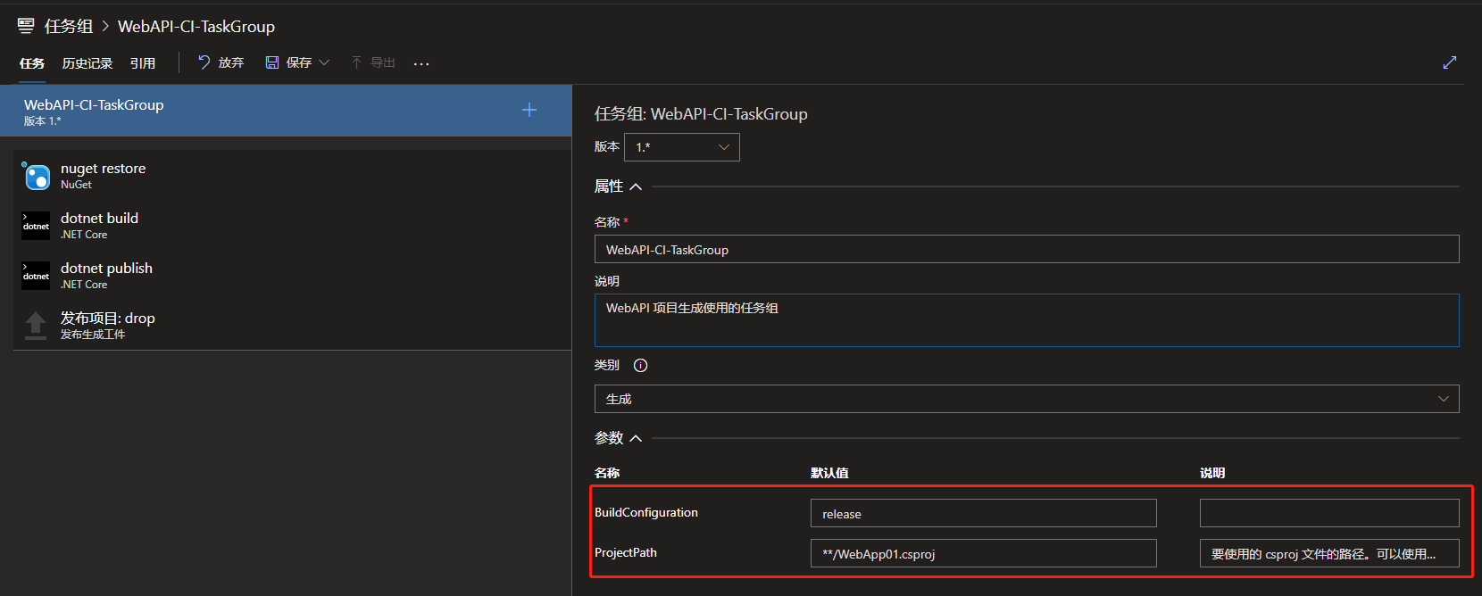This screenshot has width=1482, height=596.
Task: Select the nuget restore task icon
Action: pos(37,177)
